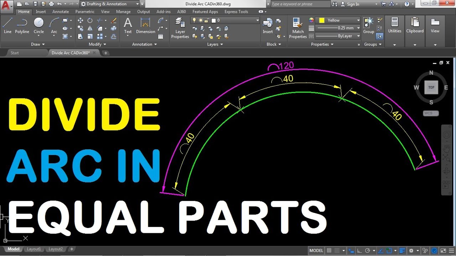Open the Yellow object color dropdown
The width and height of the screenshot is (456, 256).
click(338, 20)
